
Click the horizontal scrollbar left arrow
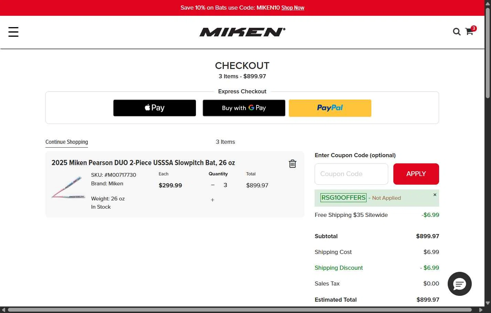coord(3,310)
